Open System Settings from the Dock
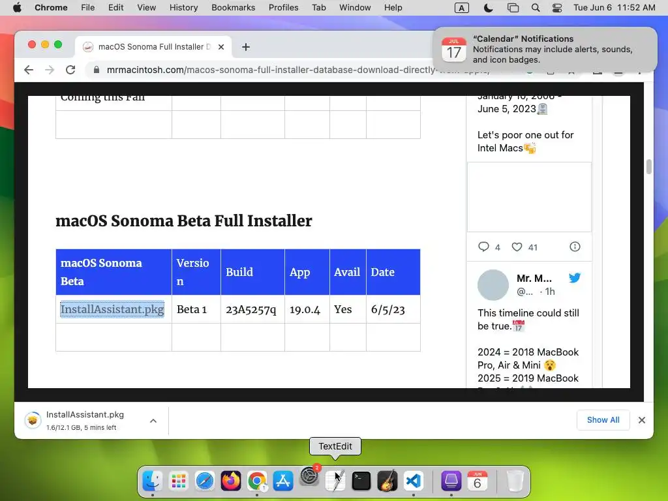This screenshot has height=501, width=668. click(310, 477)
